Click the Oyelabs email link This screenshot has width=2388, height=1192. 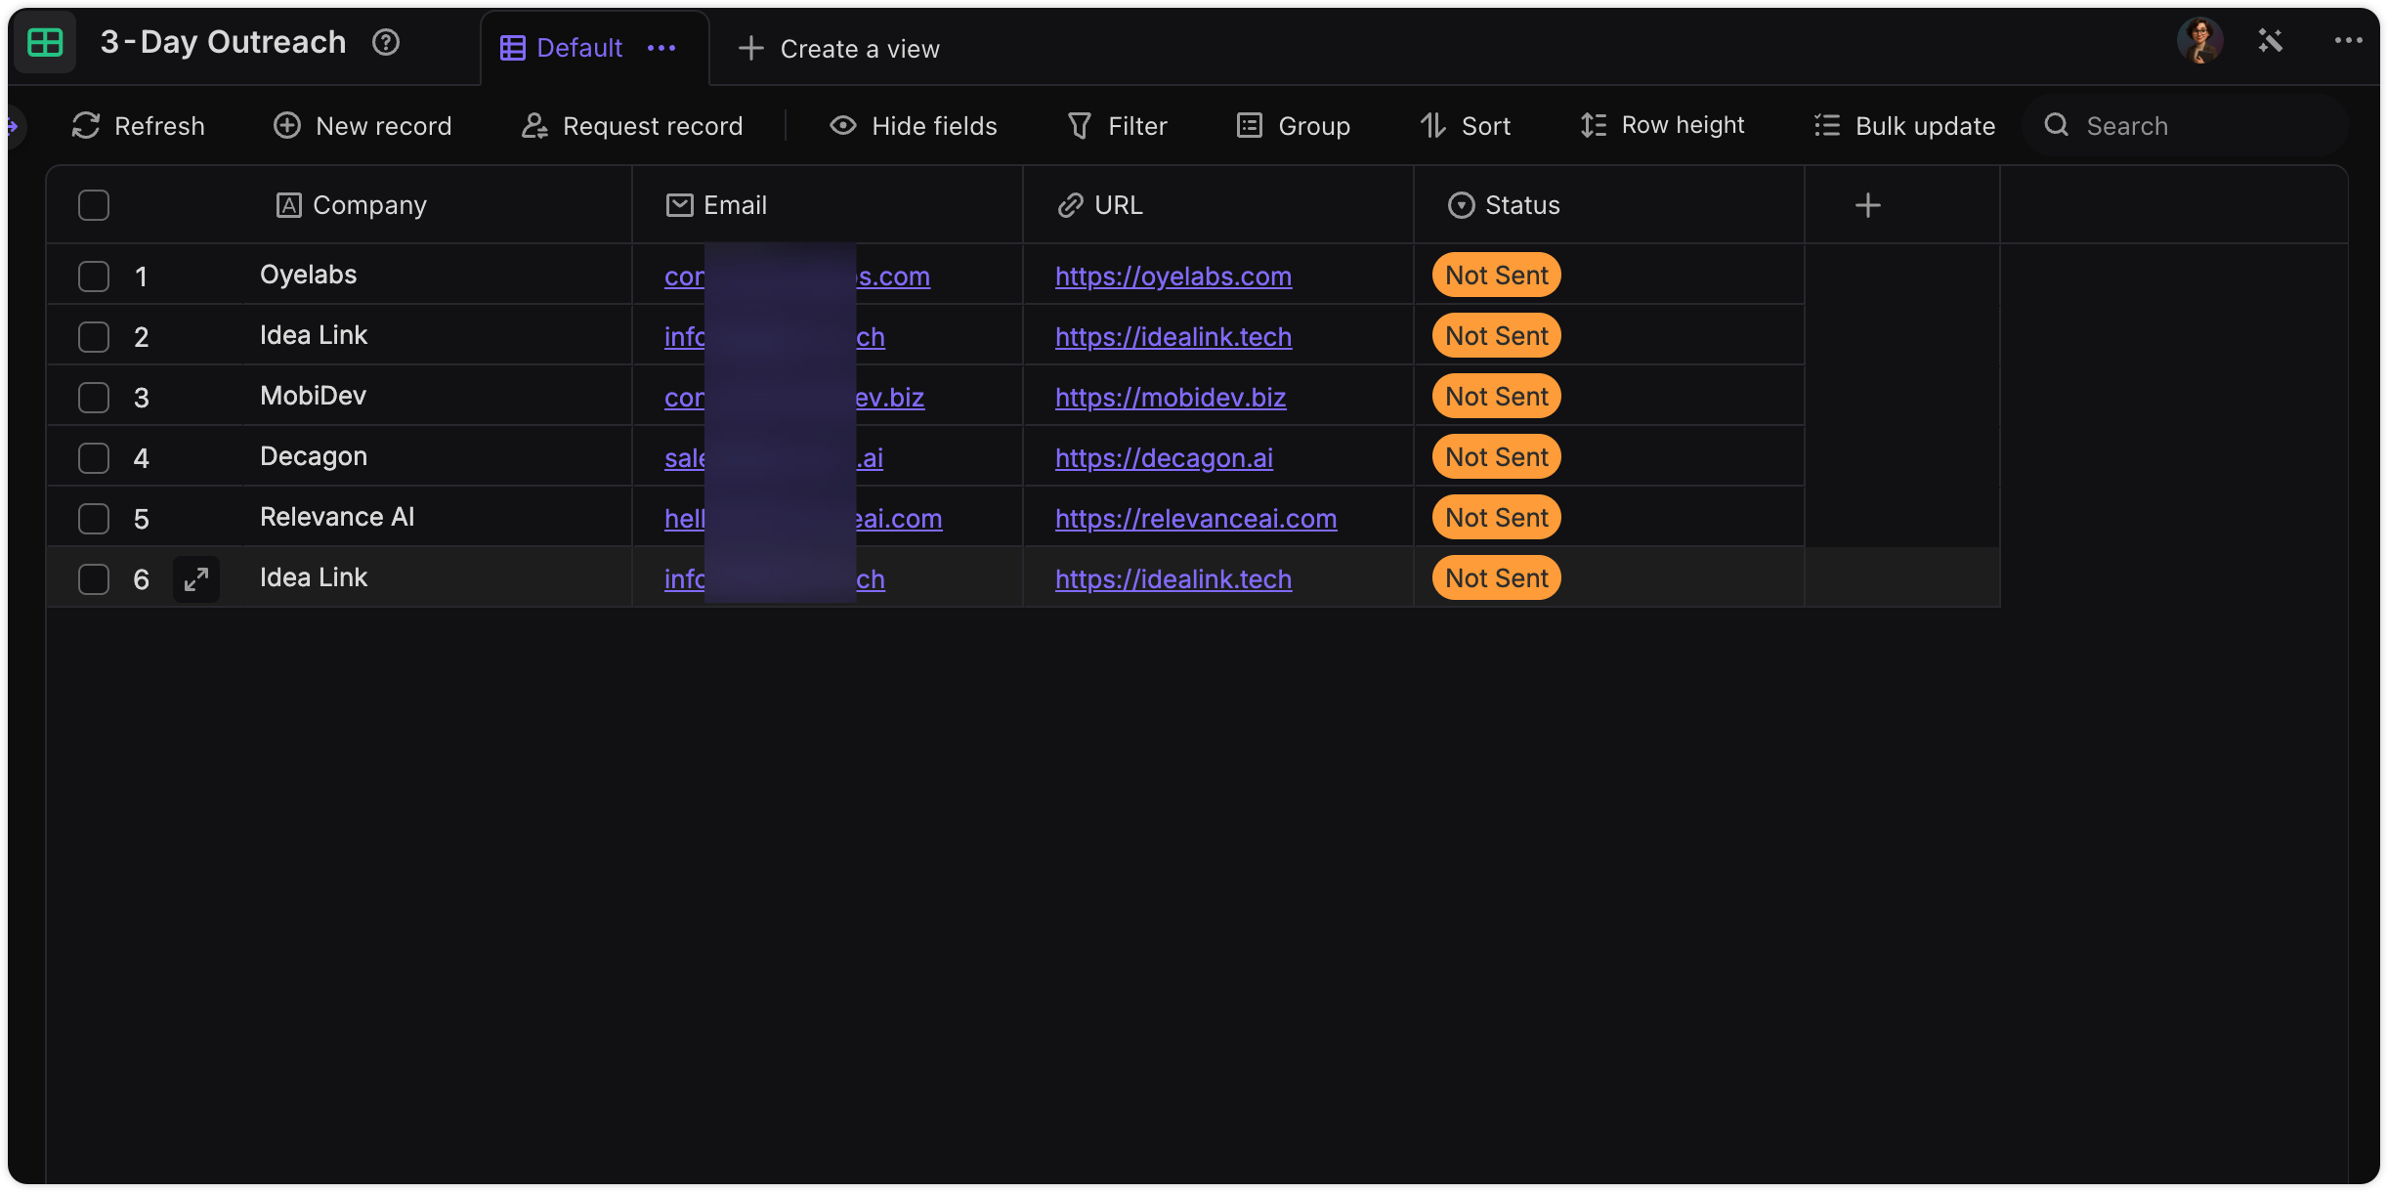(796, 277)
